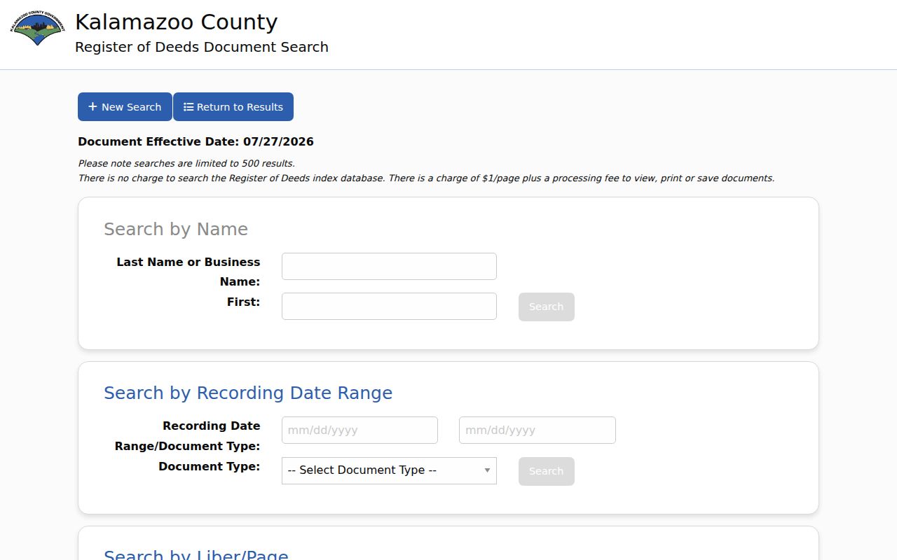Click the Search by Recording Date Range heading
Screen dimensions: 897x560
point(248,393)
